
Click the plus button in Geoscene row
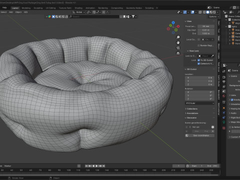click(212, 131)
